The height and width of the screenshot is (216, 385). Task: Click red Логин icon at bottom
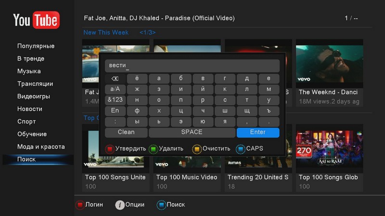(80, 205)
